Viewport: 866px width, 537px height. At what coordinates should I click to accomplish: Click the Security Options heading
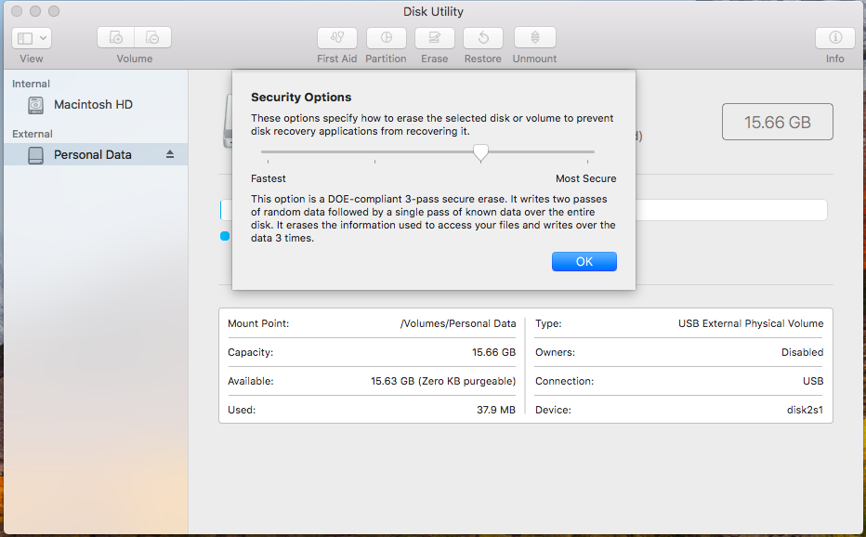(301, 98)
